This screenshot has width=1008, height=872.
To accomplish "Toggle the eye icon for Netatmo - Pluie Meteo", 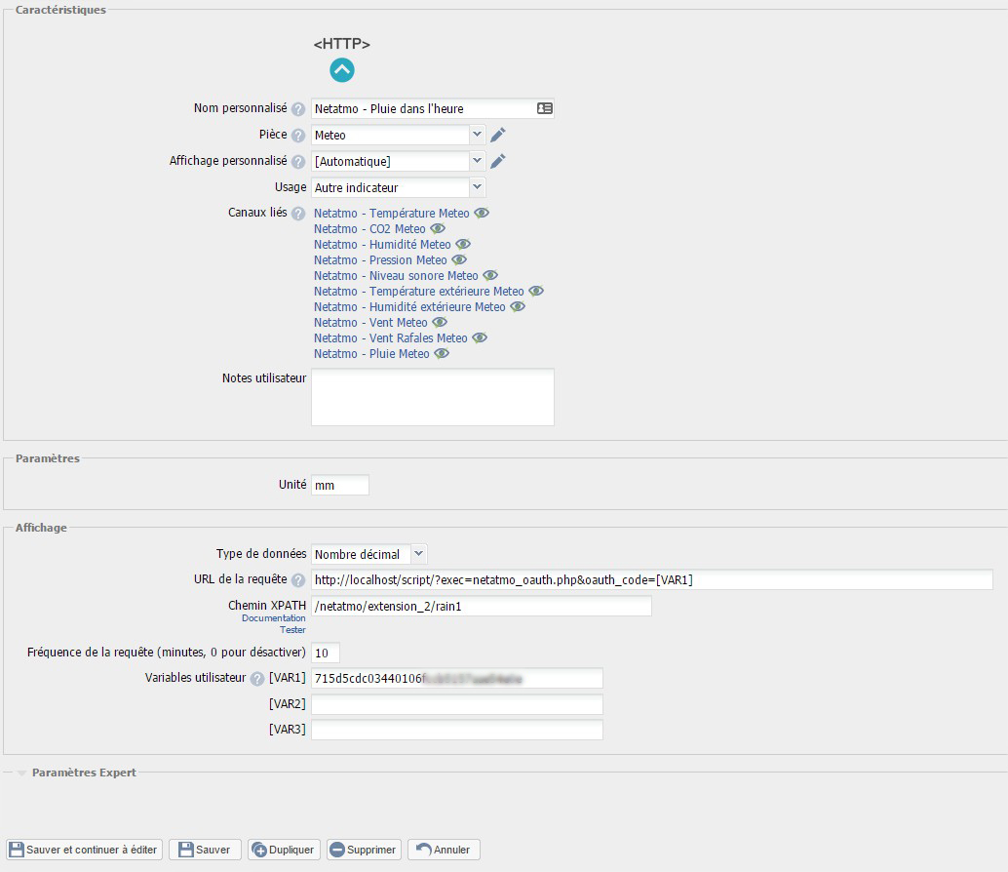I will pyautogui.click(x=442, y=353).
